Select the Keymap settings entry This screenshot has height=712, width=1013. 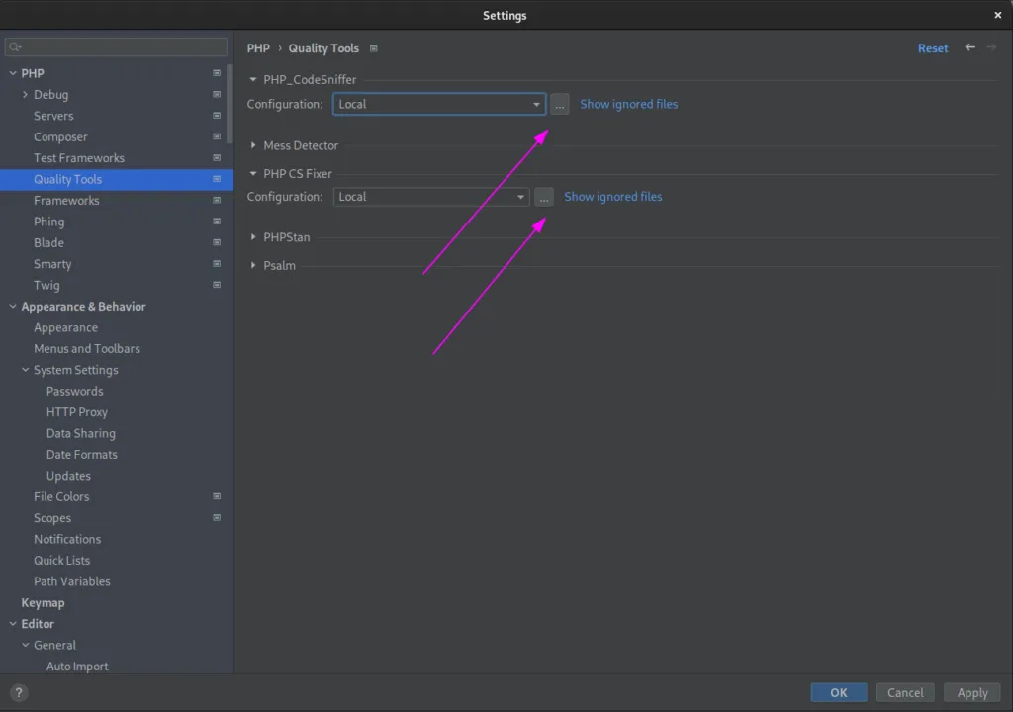tap(43, 602)
